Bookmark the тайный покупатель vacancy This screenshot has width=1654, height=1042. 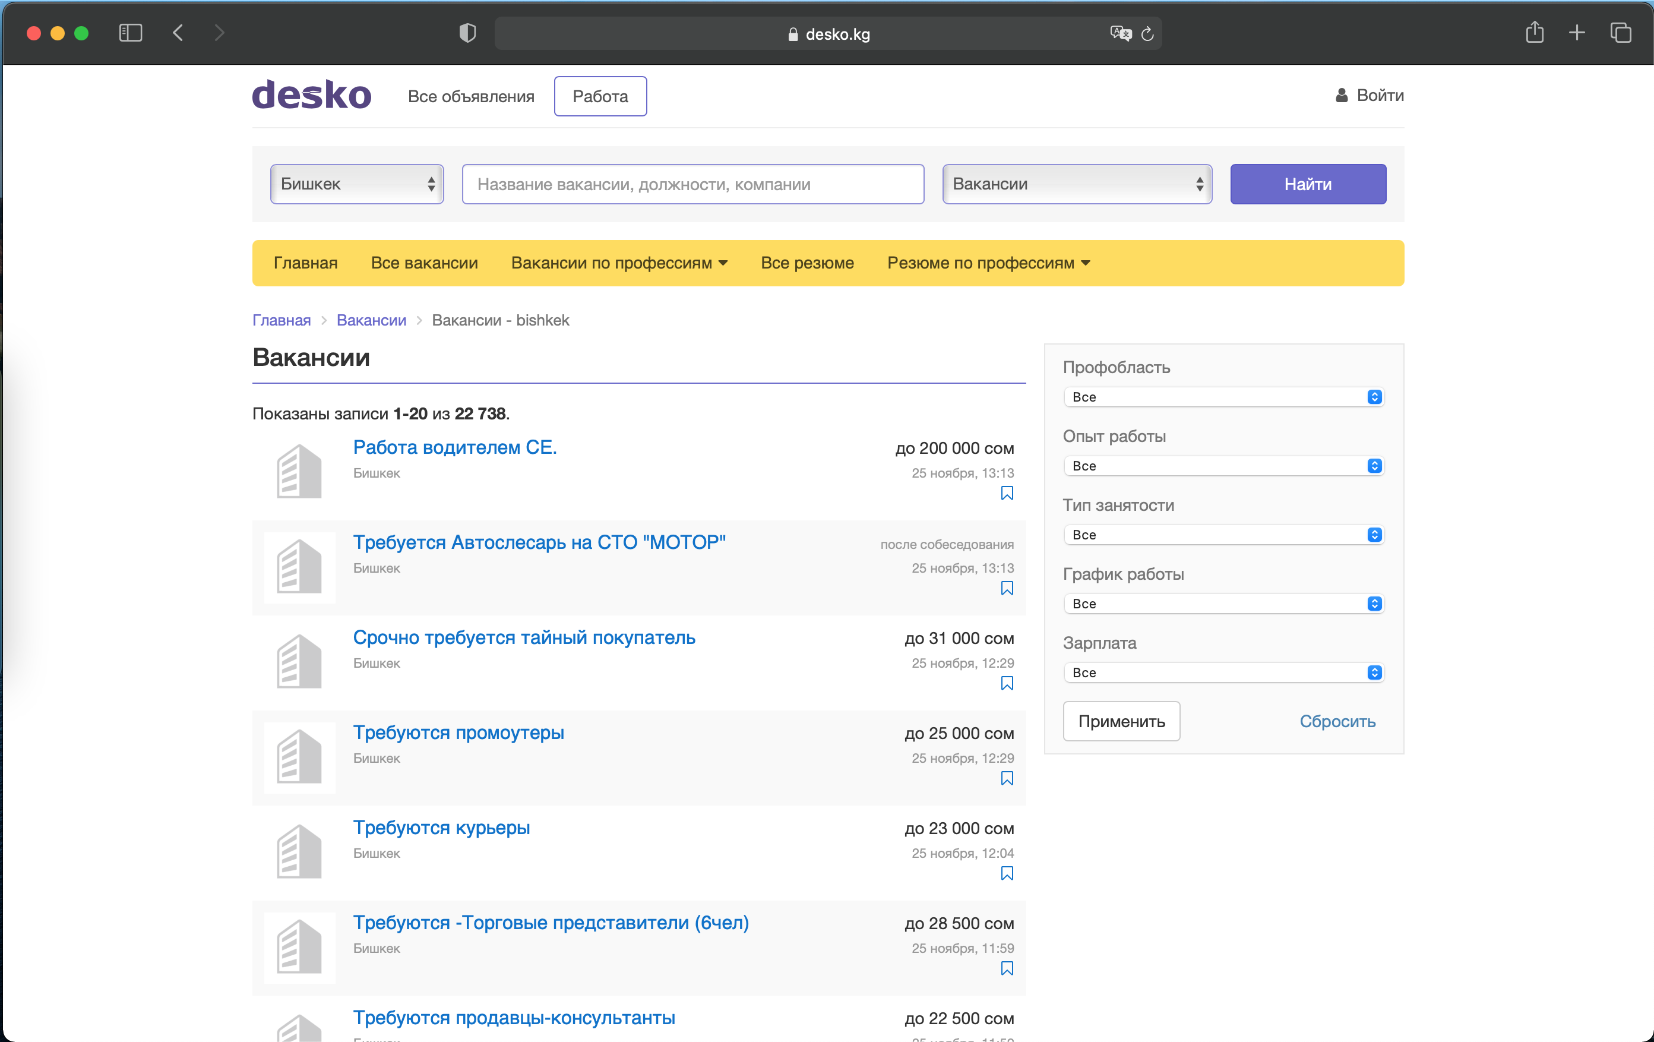pyautogui.click(x=1007, y=683)
